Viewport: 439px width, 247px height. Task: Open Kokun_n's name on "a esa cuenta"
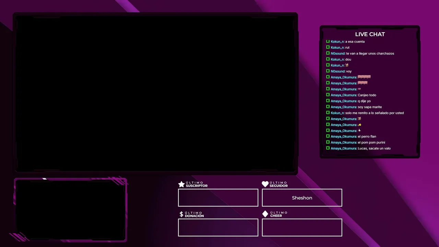coord(337,42)
